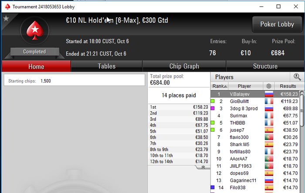The image size is (305, 193).
Task: Click PokerStars spade logo in title bar
Action: (x=7, y=7)
